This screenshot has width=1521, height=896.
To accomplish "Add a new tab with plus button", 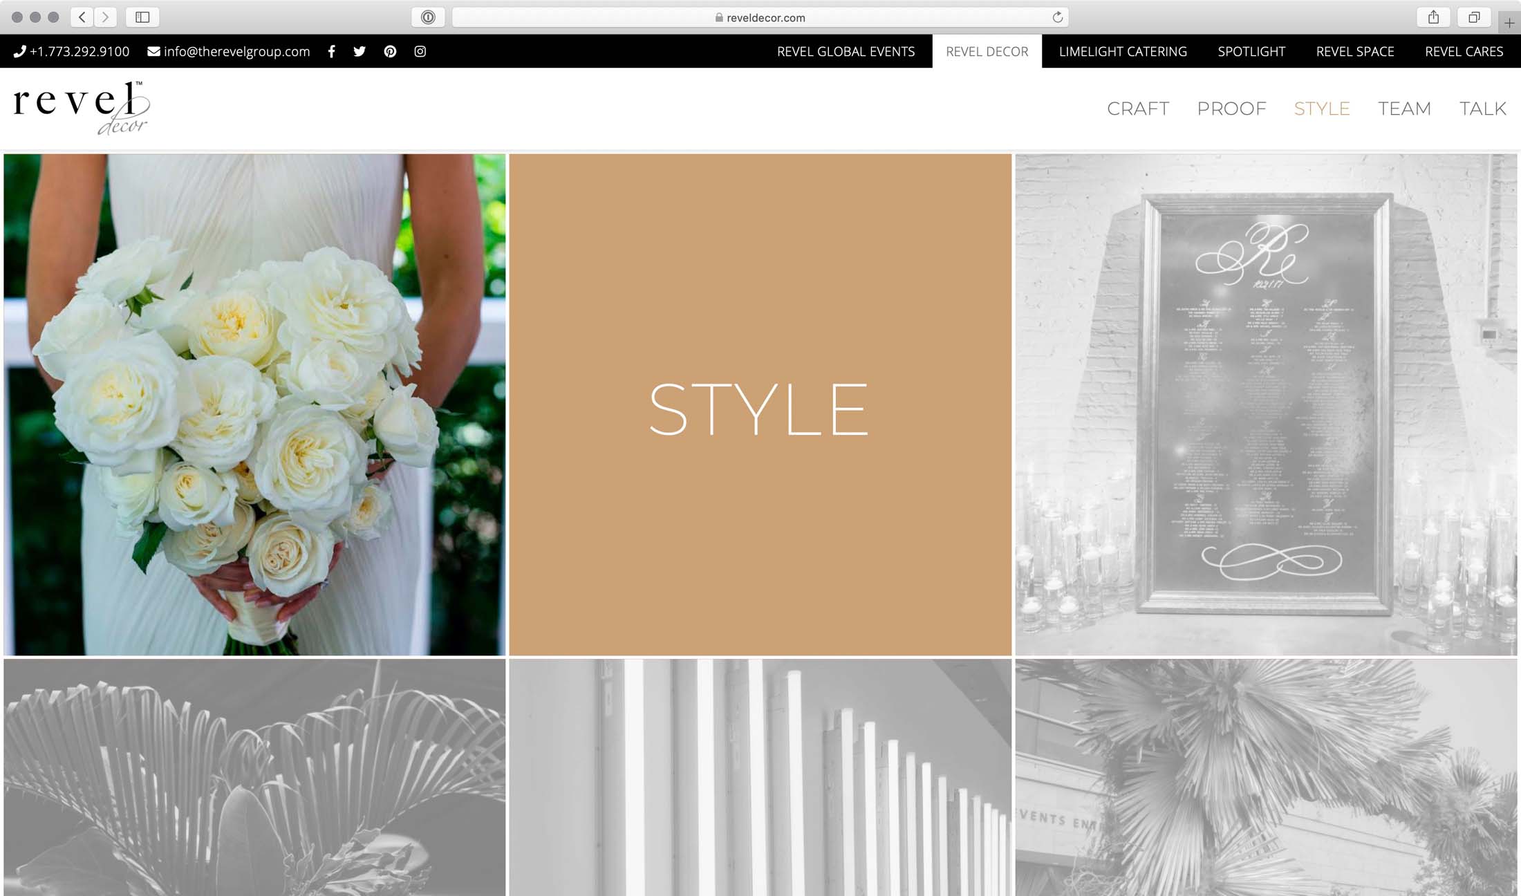I will (x=1509, y=23).
